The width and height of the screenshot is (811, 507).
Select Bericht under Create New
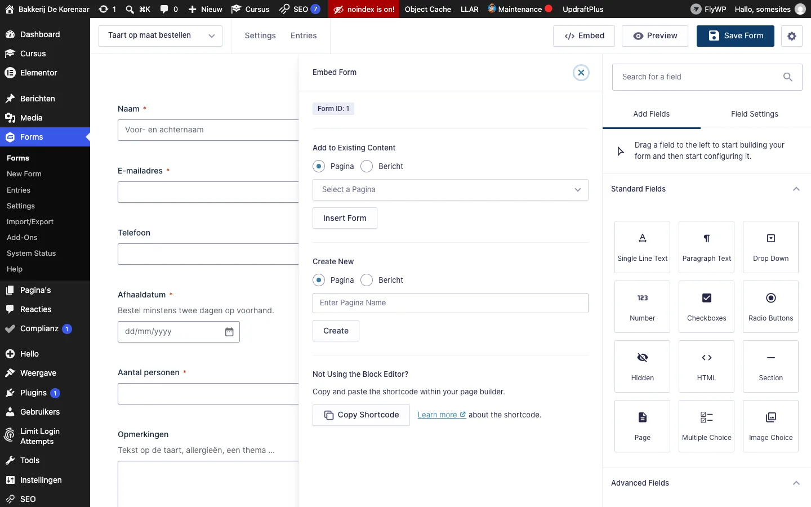coord(367,280)
